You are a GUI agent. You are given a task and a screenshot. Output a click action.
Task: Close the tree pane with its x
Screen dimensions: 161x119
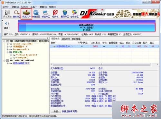48,38
